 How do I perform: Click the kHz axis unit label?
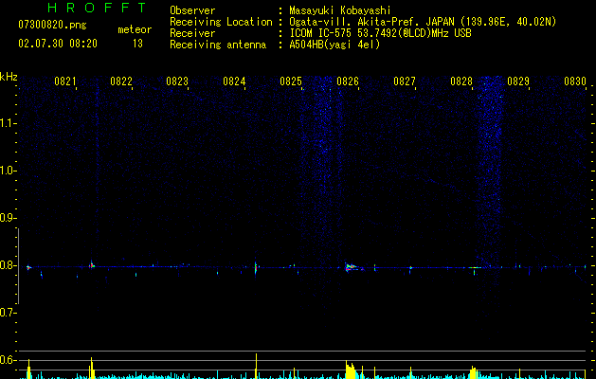9,77
